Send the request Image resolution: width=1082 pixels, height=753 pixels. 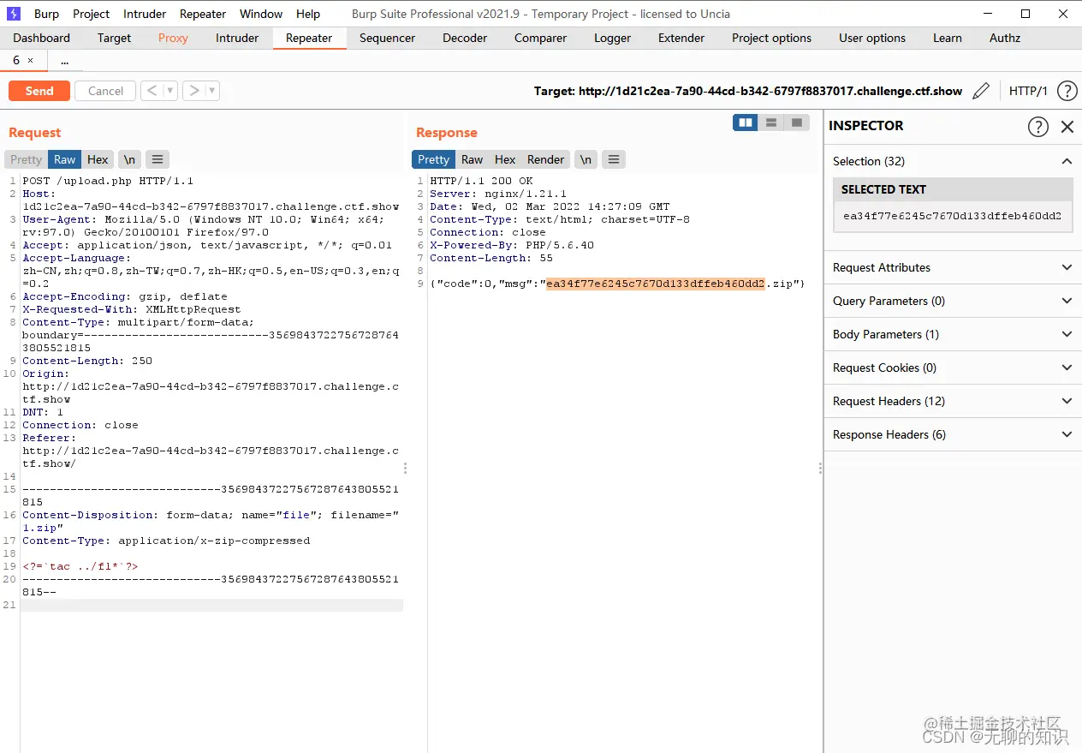pyautogui.click(x=39, y=91)
